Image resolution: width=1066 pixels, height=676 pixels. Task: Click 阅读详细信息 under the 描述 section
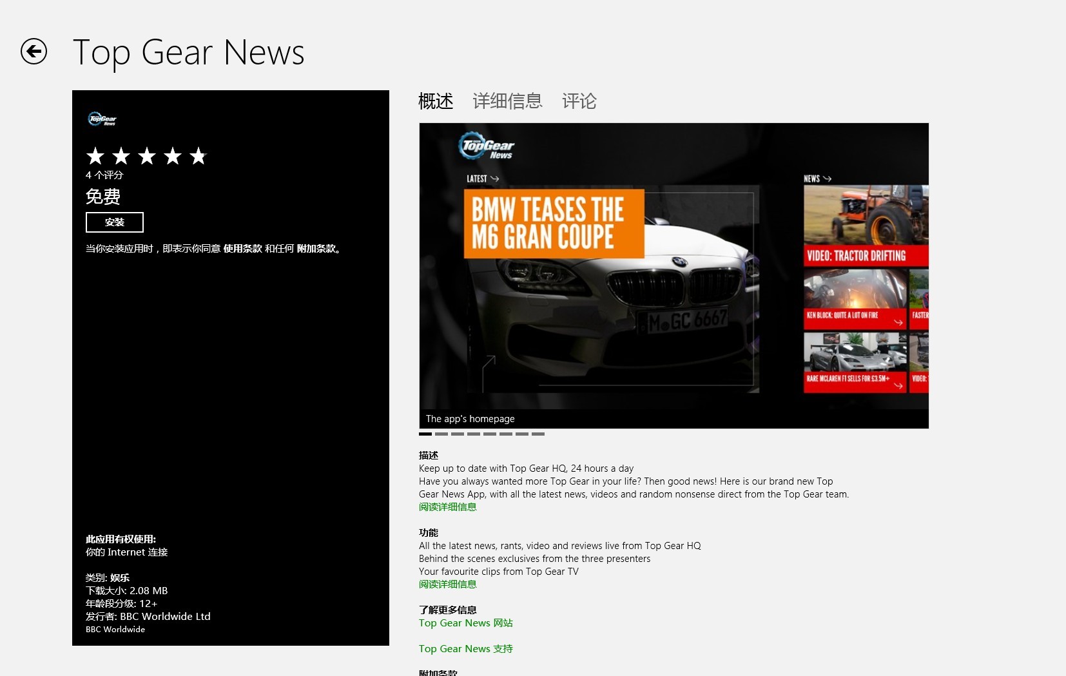tap(448, 507)
